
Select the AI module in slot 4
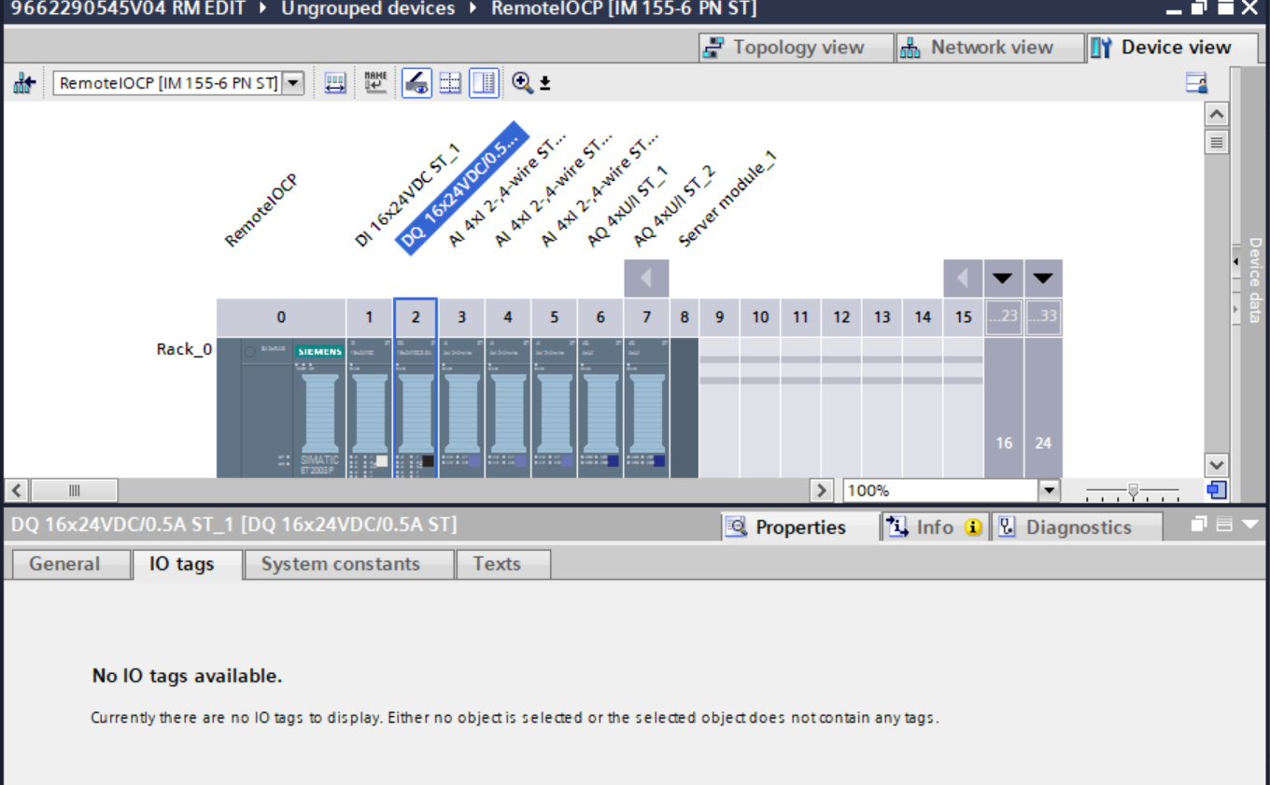point(508,408)
